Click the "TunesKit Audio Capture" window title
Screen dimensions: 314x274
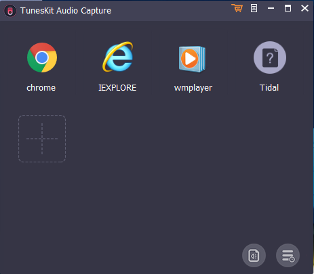66,11
